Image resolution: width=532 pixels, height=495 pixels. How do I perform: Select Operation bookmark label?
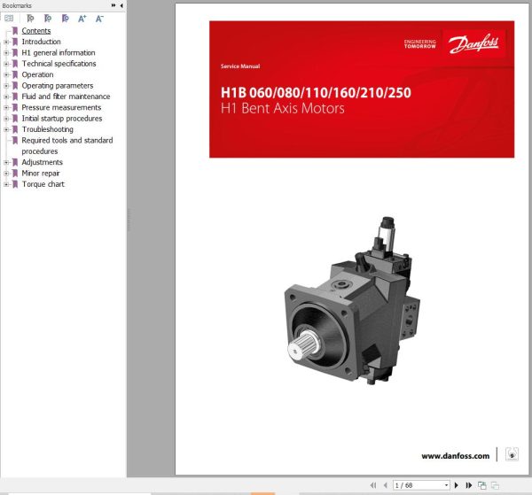click(37, 74)
